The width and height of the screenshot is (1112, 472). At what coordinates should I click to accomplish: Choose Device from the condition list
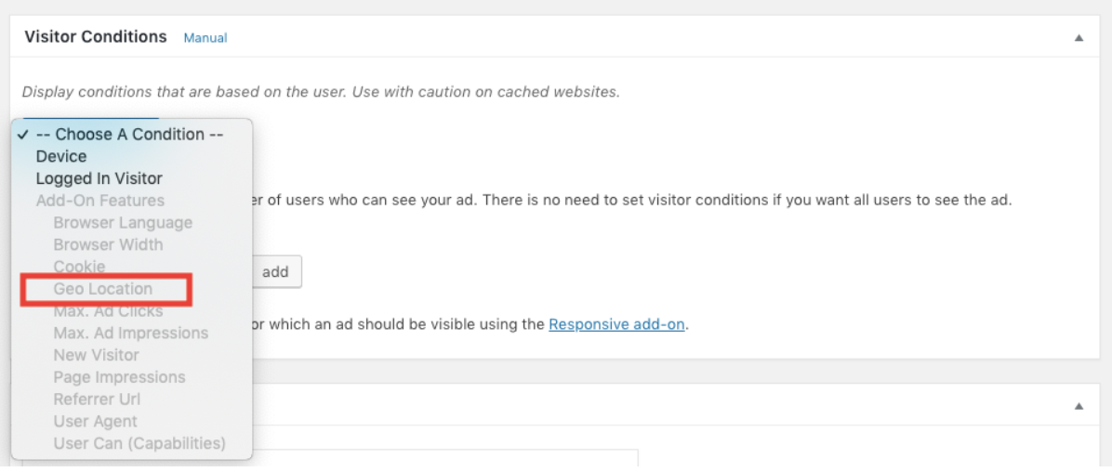pos(61,156)
